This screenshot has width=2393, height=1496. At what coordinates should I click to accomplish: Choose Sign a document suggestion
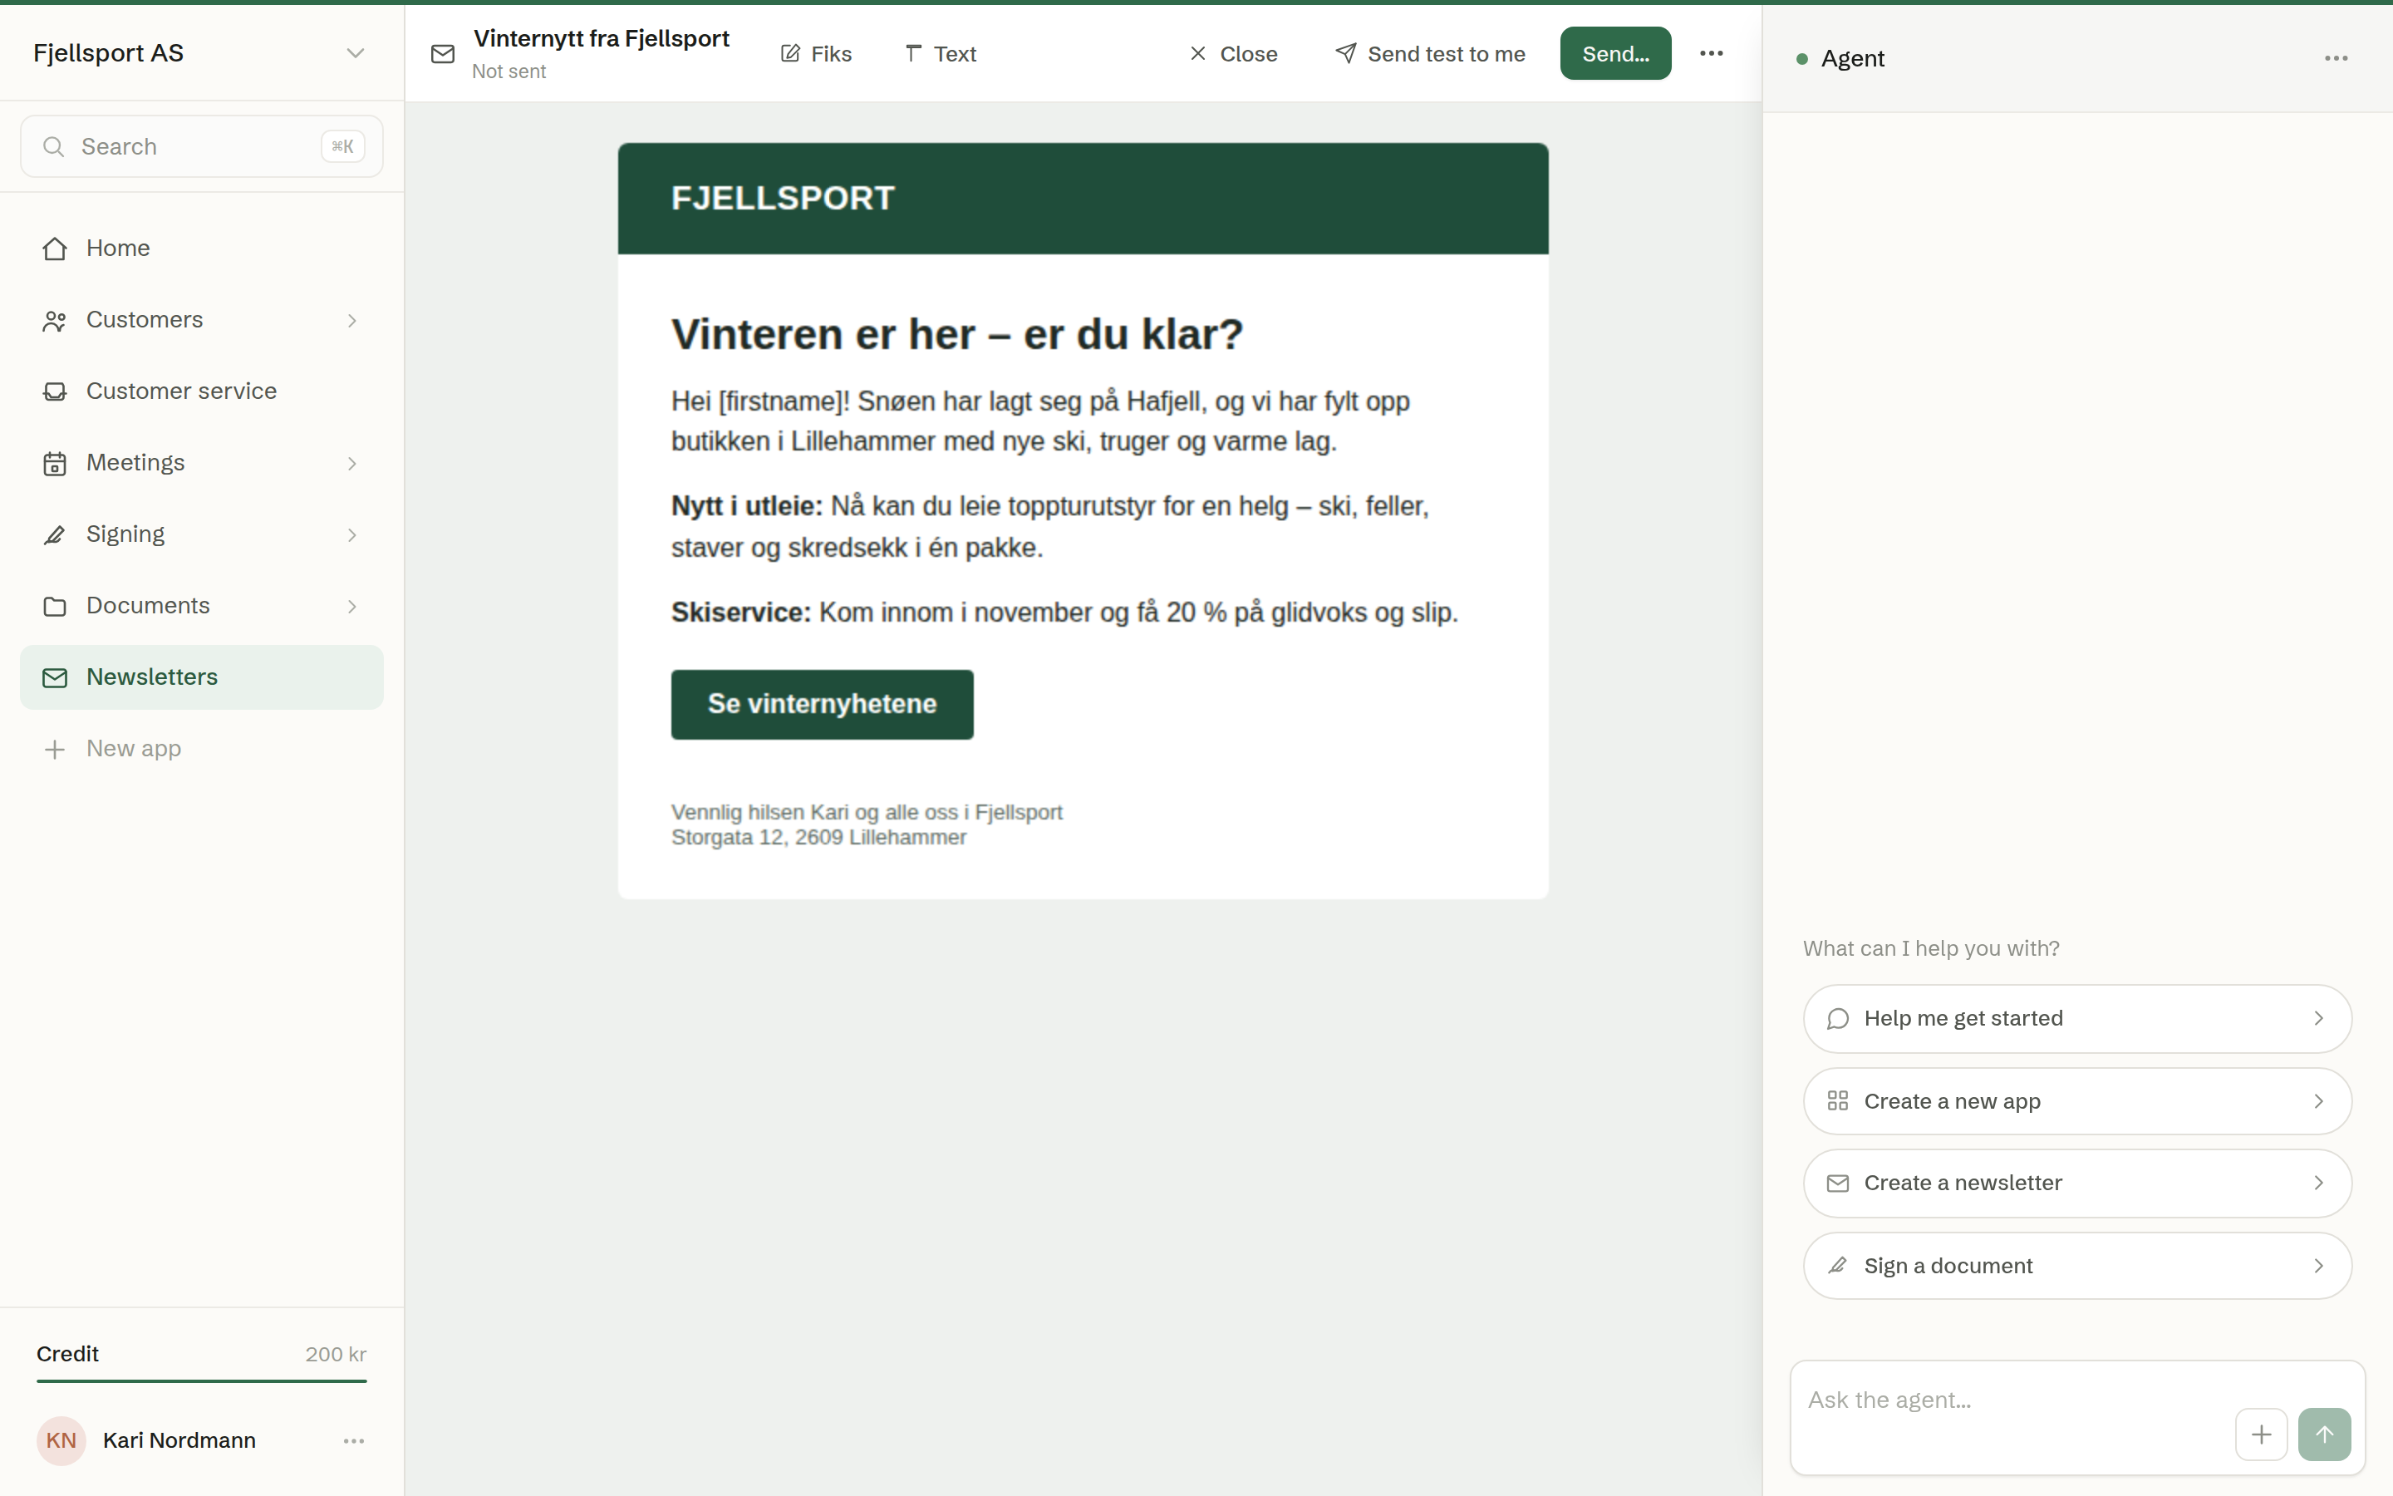(x=2076, y=1266)
